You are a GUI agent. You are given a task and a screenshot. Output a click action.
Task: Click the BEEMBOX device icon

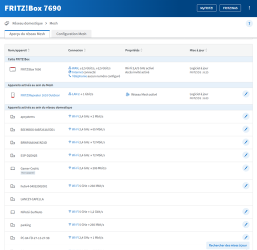pyautogui.click(x=12, y=129)
